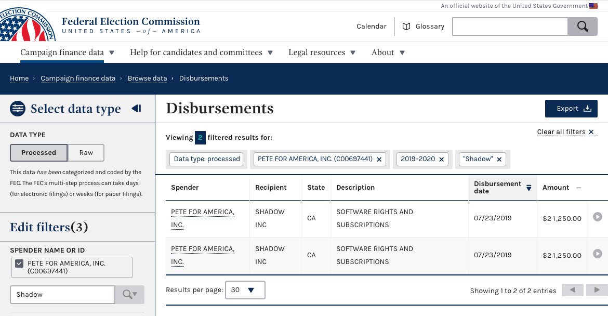Select the Raw data type
The width and height of the screenshot is (608, 316).
[x=86, y=153]
